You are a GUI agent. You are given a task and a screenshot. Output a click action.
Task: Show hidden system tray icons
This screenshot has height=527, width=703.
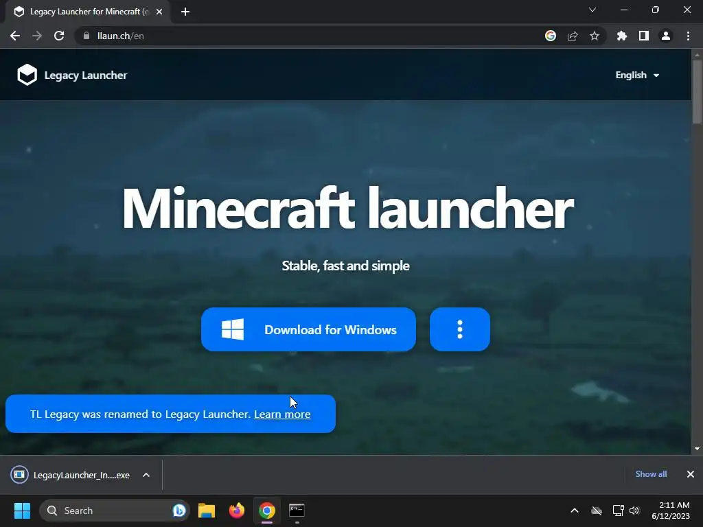tap(575, 511)
